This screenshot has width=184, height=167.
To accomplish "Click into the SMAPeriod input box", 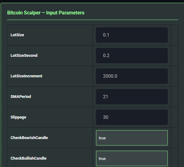I will pyautogui.click(x=132, y=97).
